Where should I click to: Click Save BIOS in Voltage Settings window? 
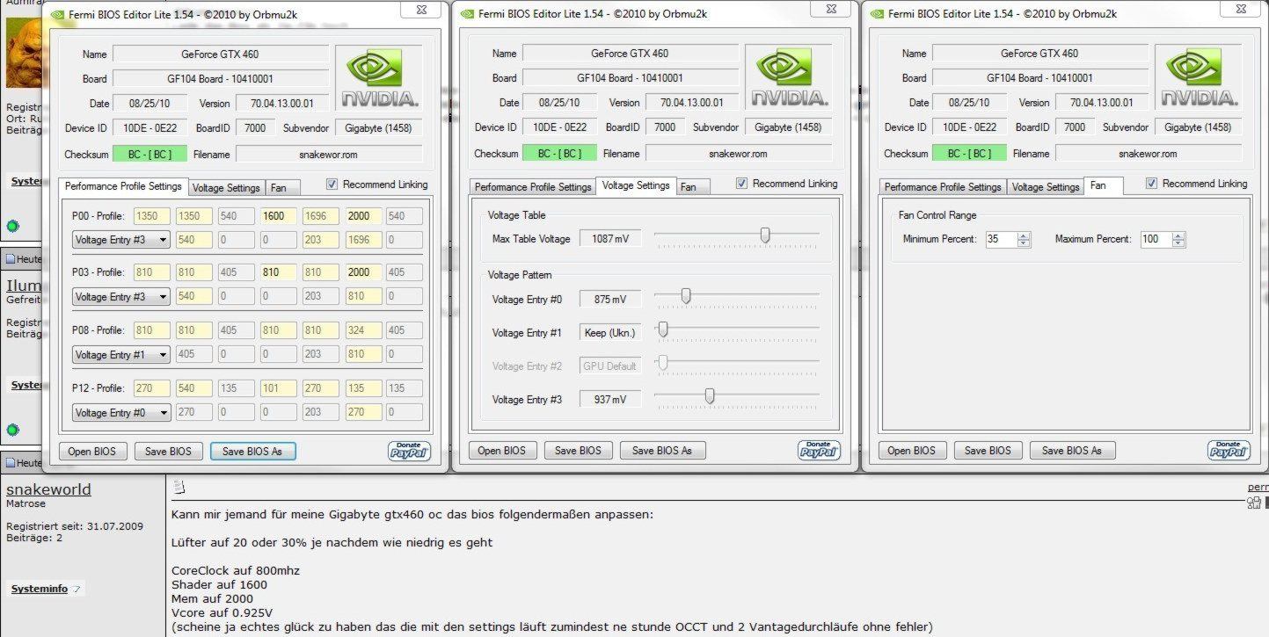coord(578,451)
